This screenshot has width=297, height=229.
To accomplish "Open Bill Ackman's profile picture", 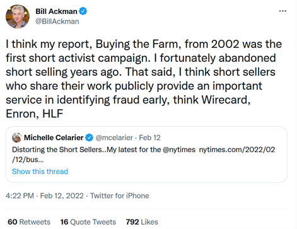I will 18,16.
